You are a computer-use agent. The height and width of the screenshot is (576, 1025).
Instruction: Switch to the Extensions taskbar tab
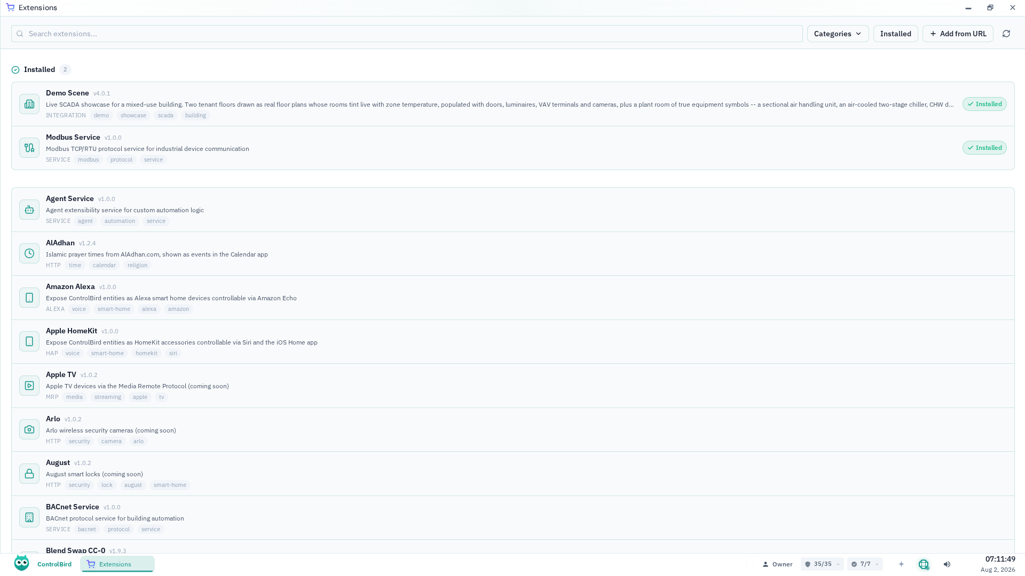click(x=117, y=564)
